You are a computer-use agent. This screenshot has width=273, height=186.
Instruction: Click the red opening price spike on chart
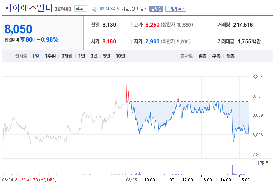(126, 92)
